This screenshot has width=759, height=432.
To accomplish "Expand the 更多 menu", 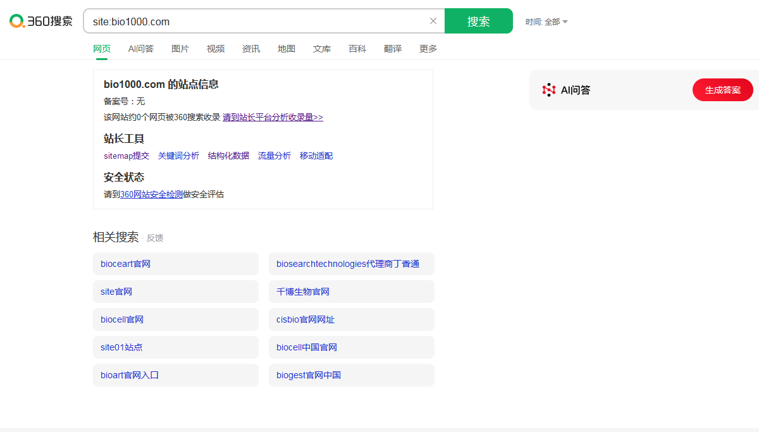I will [428, 49].
